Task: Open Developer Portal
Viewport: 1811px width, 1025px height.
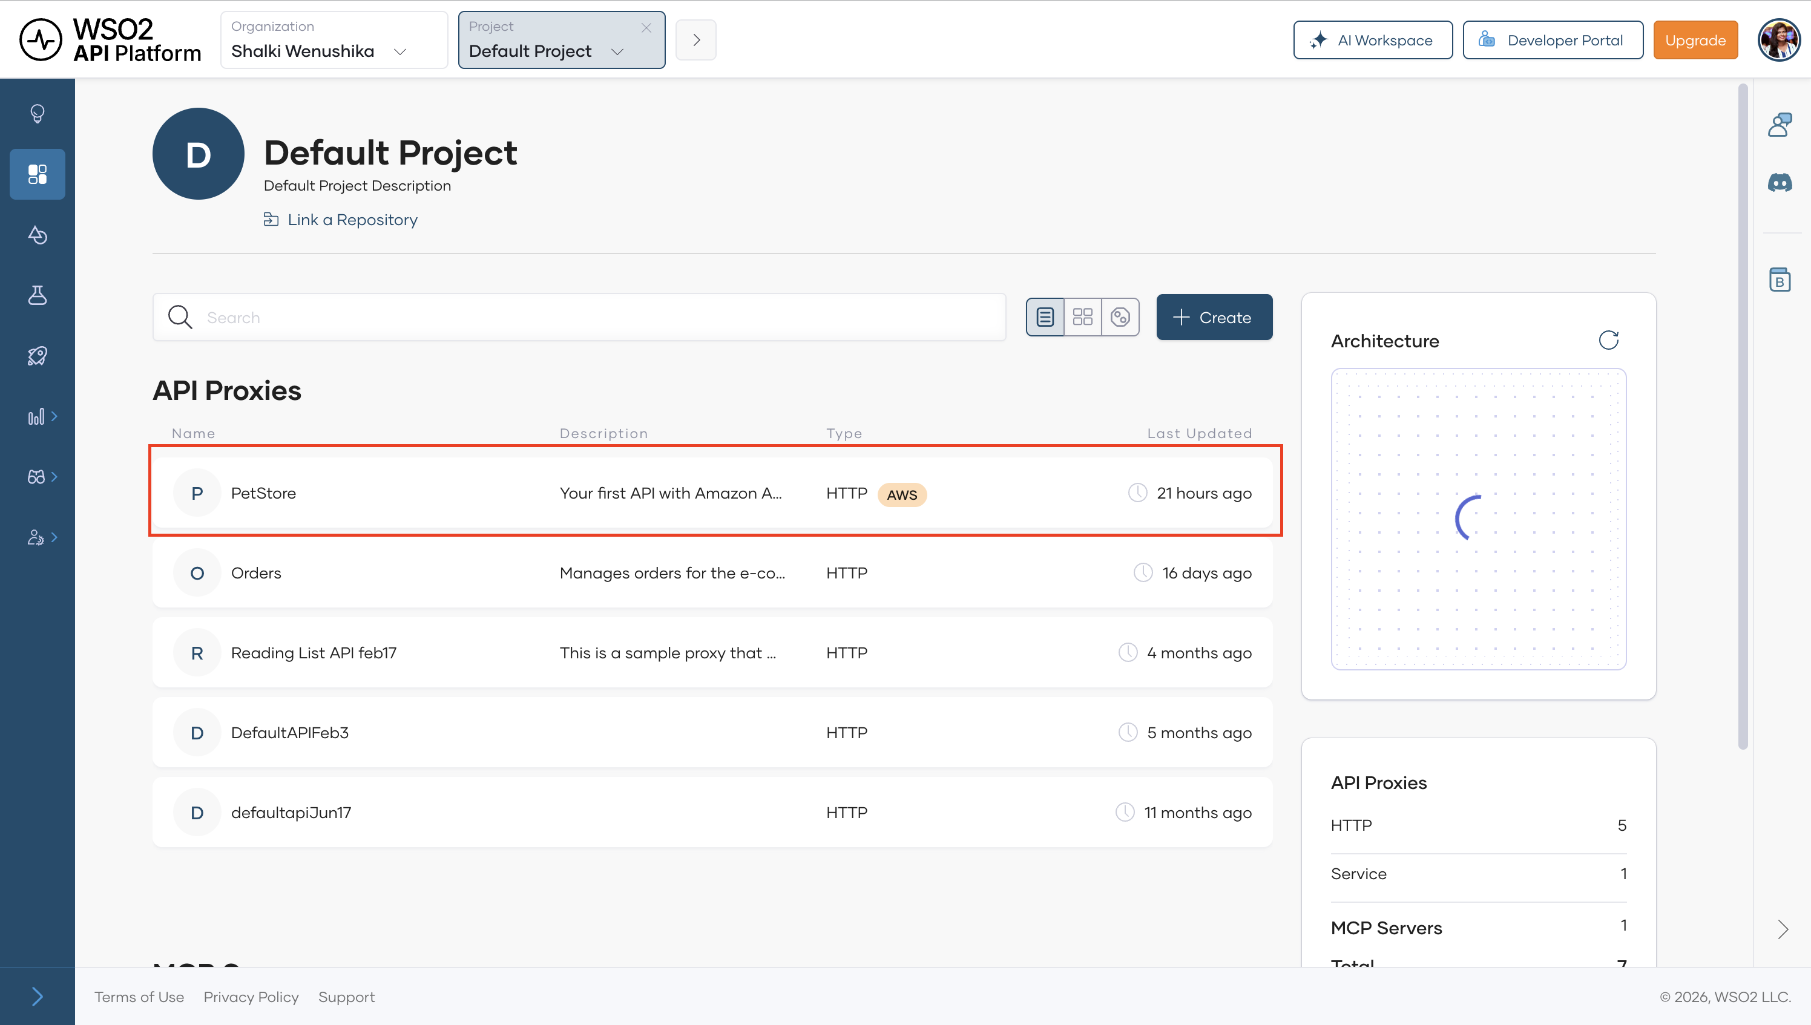Action: [x=1553, y=40]
